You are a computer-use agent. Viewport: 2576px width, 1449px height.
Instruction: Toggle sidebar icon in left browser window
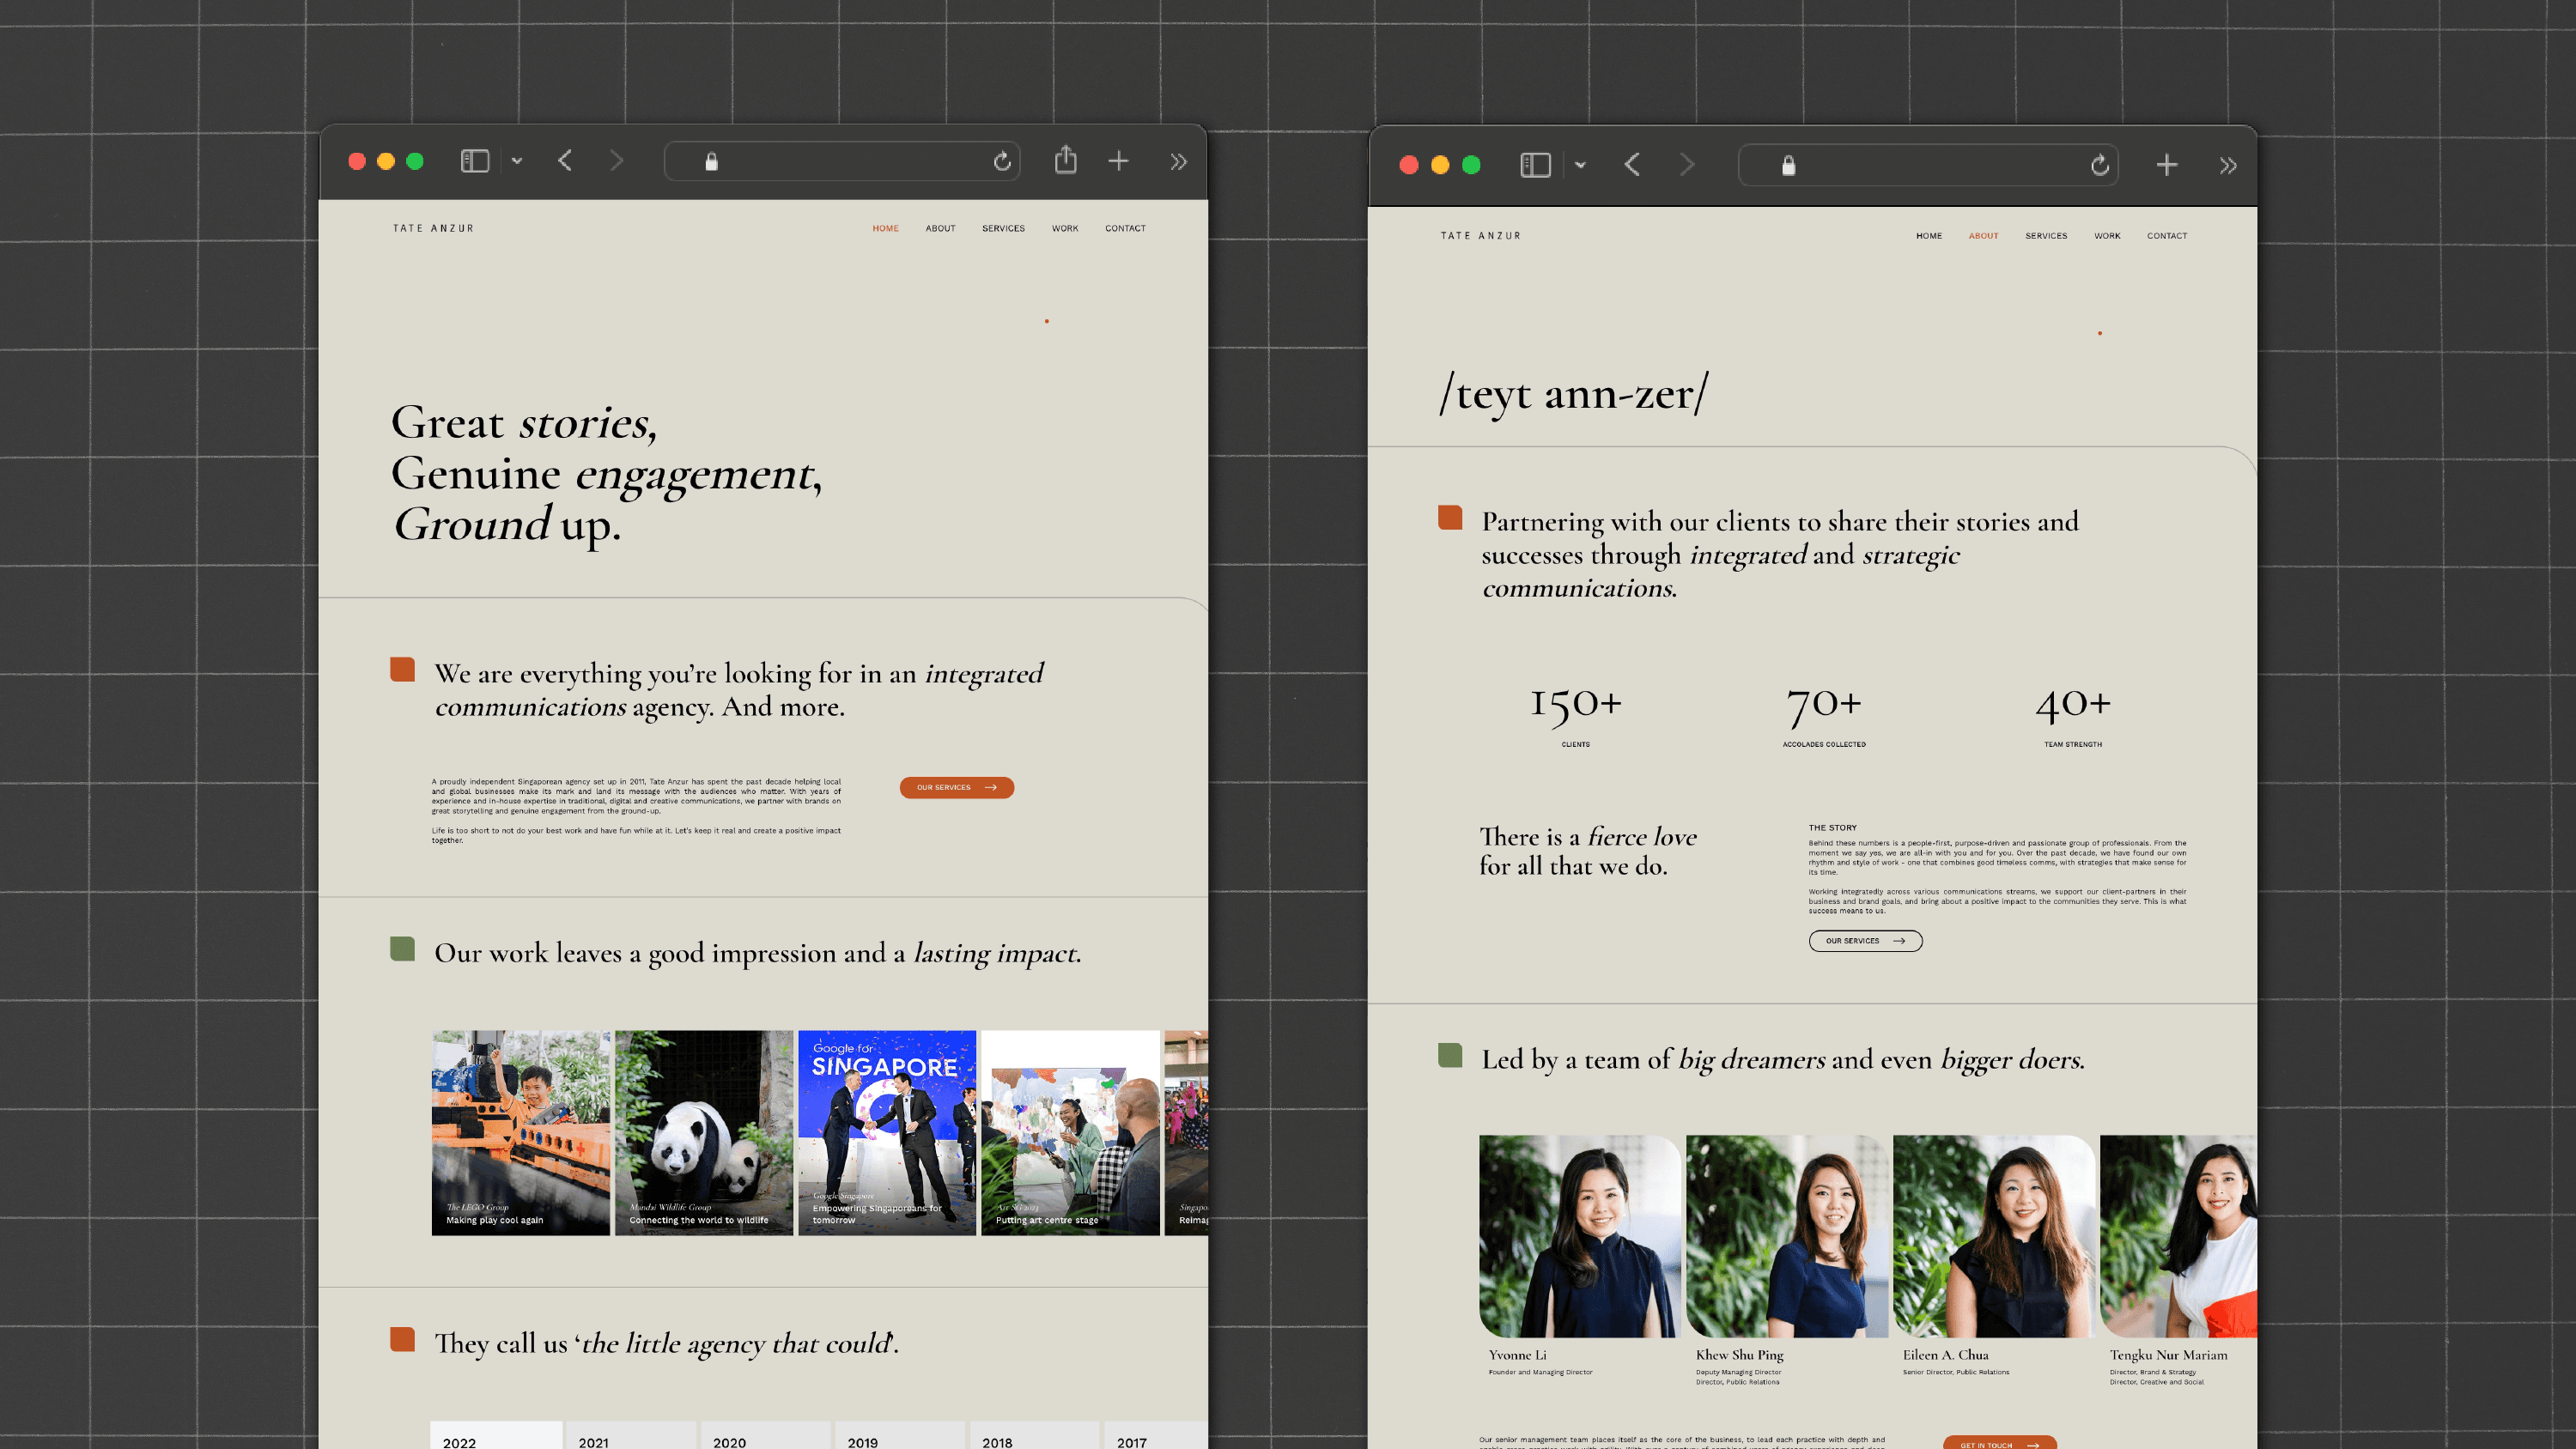tap(474, 161)
